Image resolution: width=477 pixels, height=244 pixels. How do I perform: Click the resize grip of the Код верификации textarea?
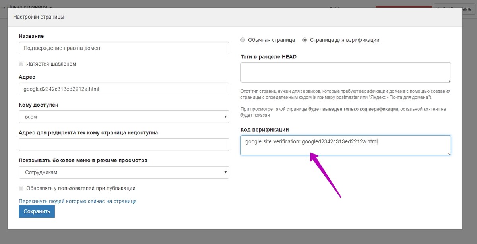[449, 153]
